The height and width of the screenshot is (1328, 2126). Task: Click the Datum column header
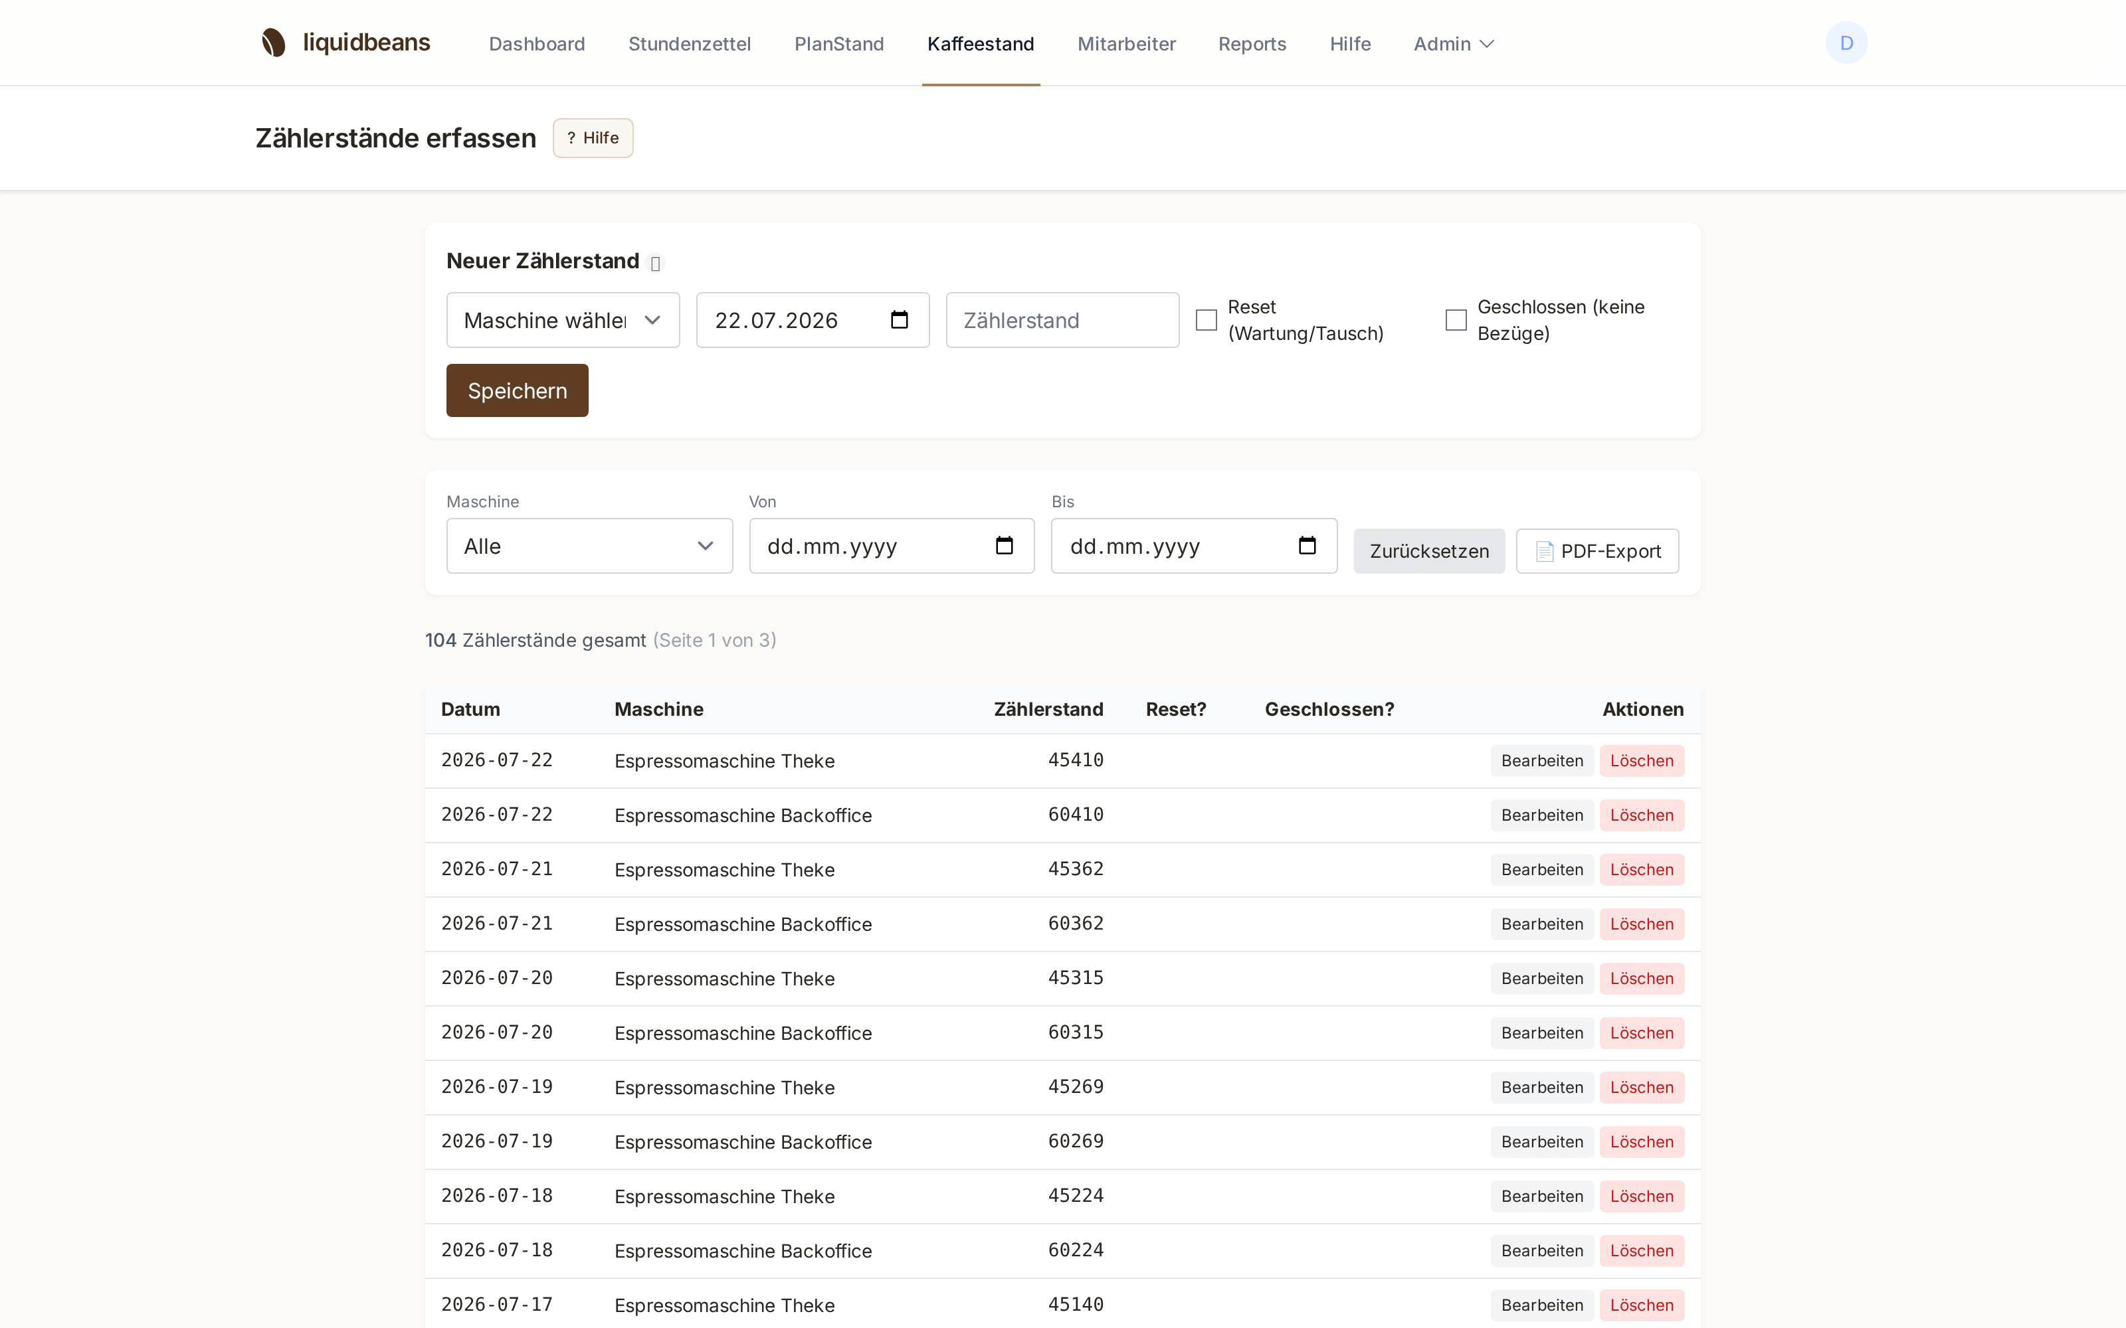(x=470, y=708)
